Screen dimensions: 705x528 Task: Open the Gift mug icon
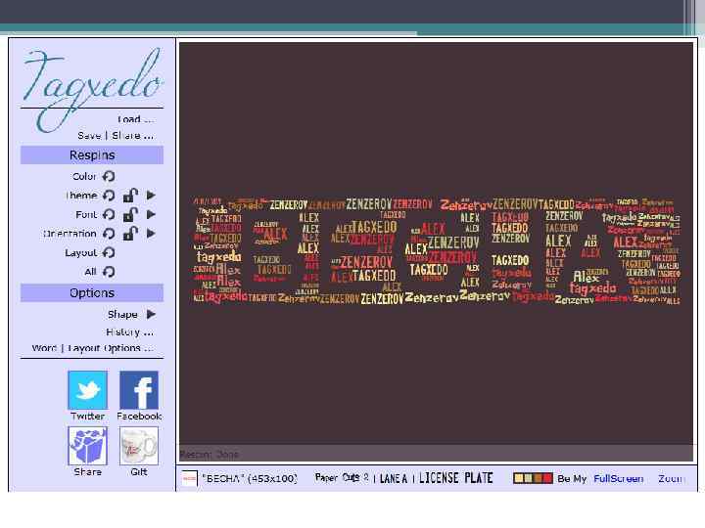(139, 446)
